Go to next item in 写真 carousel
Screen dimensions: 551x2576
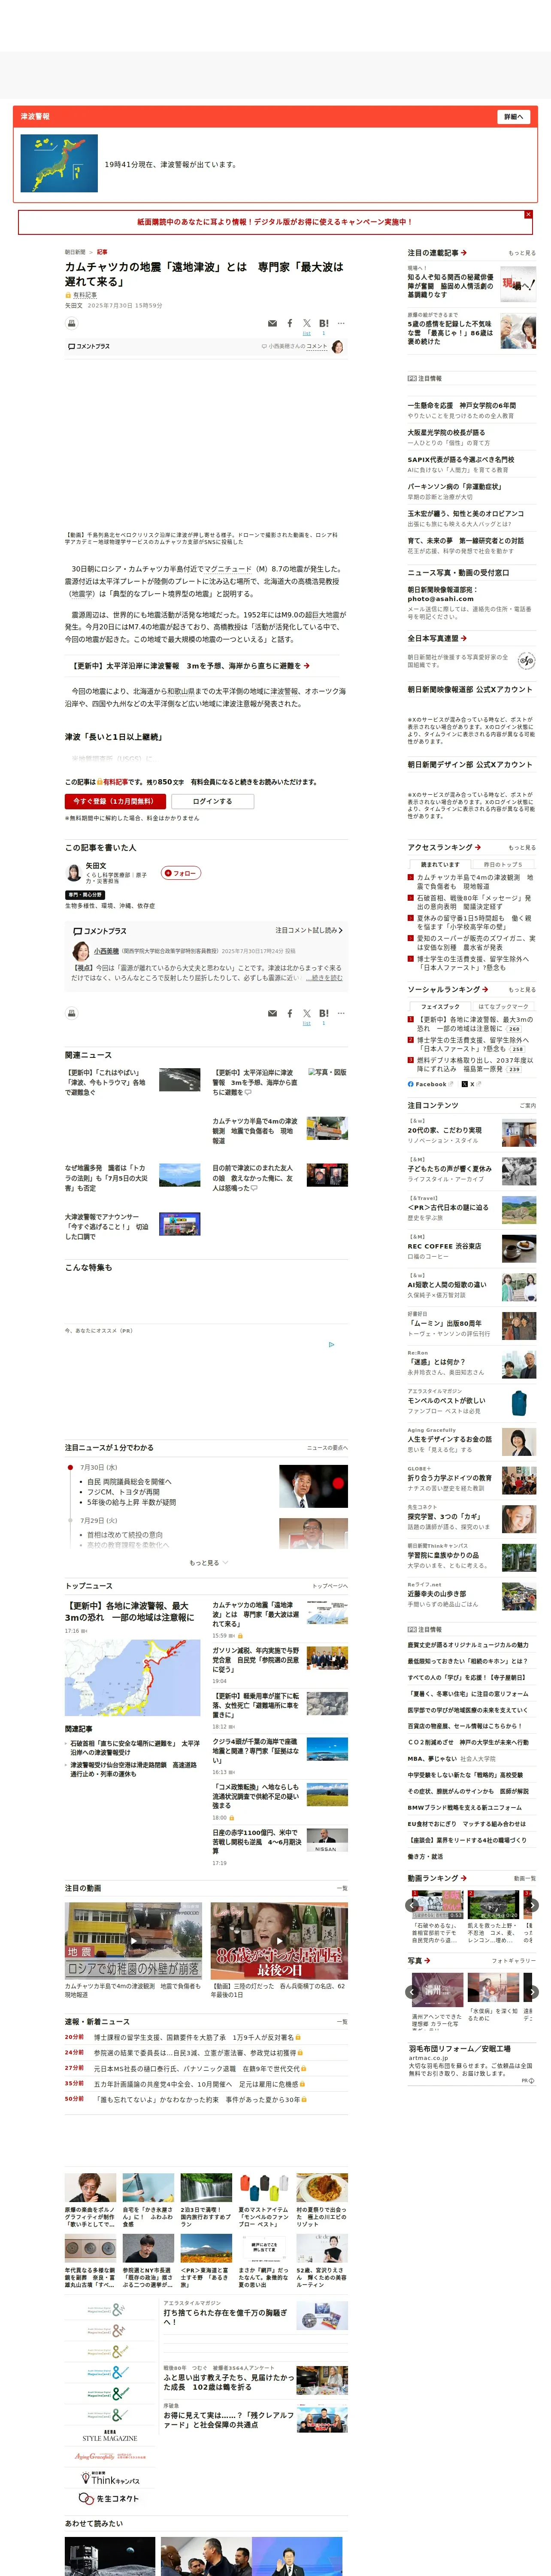532,1992
